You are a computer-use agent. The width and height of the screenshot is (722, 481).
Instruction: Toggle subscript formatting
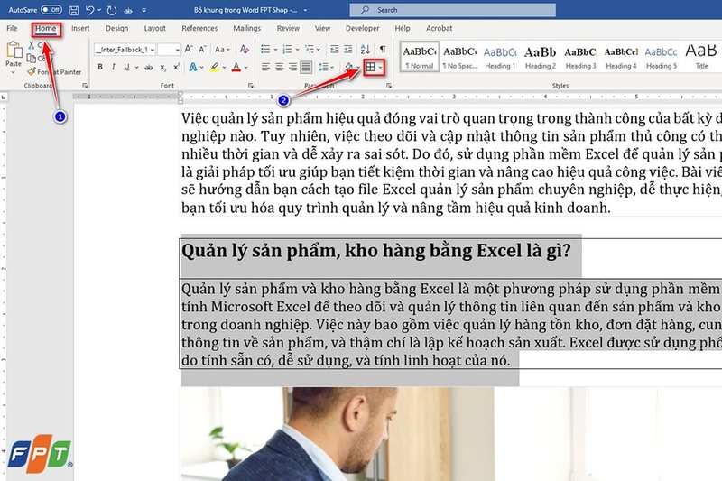click(x=162, y=68)
